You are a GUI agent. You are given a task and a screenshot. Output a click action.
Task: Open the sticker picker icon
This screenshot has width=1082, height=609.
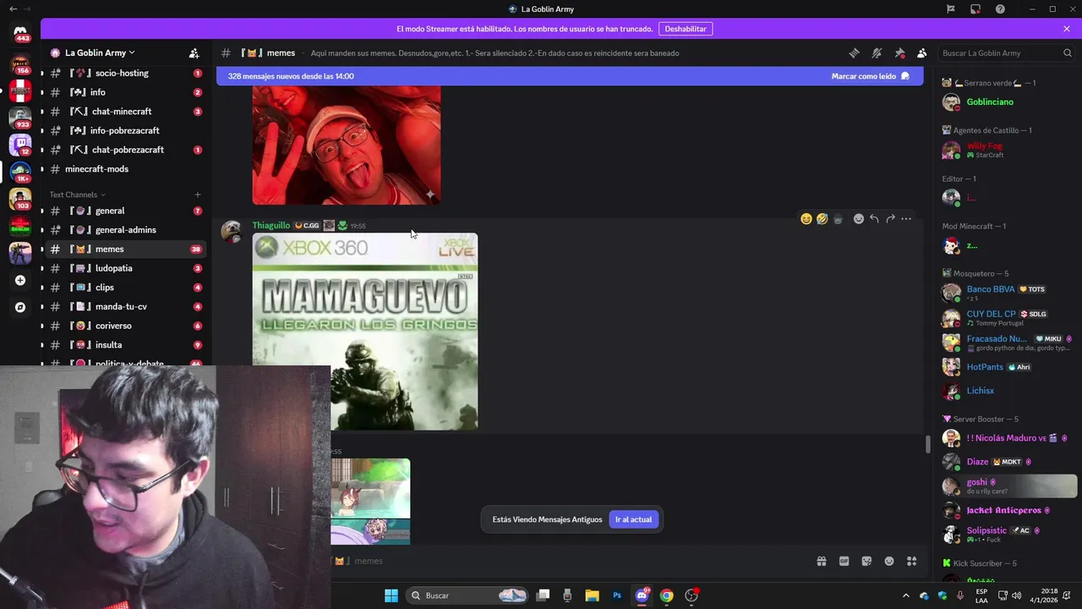[866, 561]
